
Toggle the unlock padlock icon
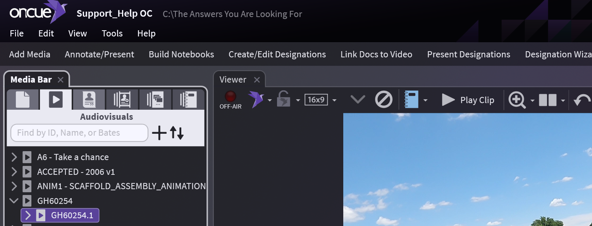(283, 100)
